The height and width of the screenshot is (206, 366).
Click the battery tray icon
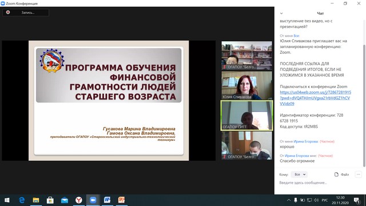(303, 200)
